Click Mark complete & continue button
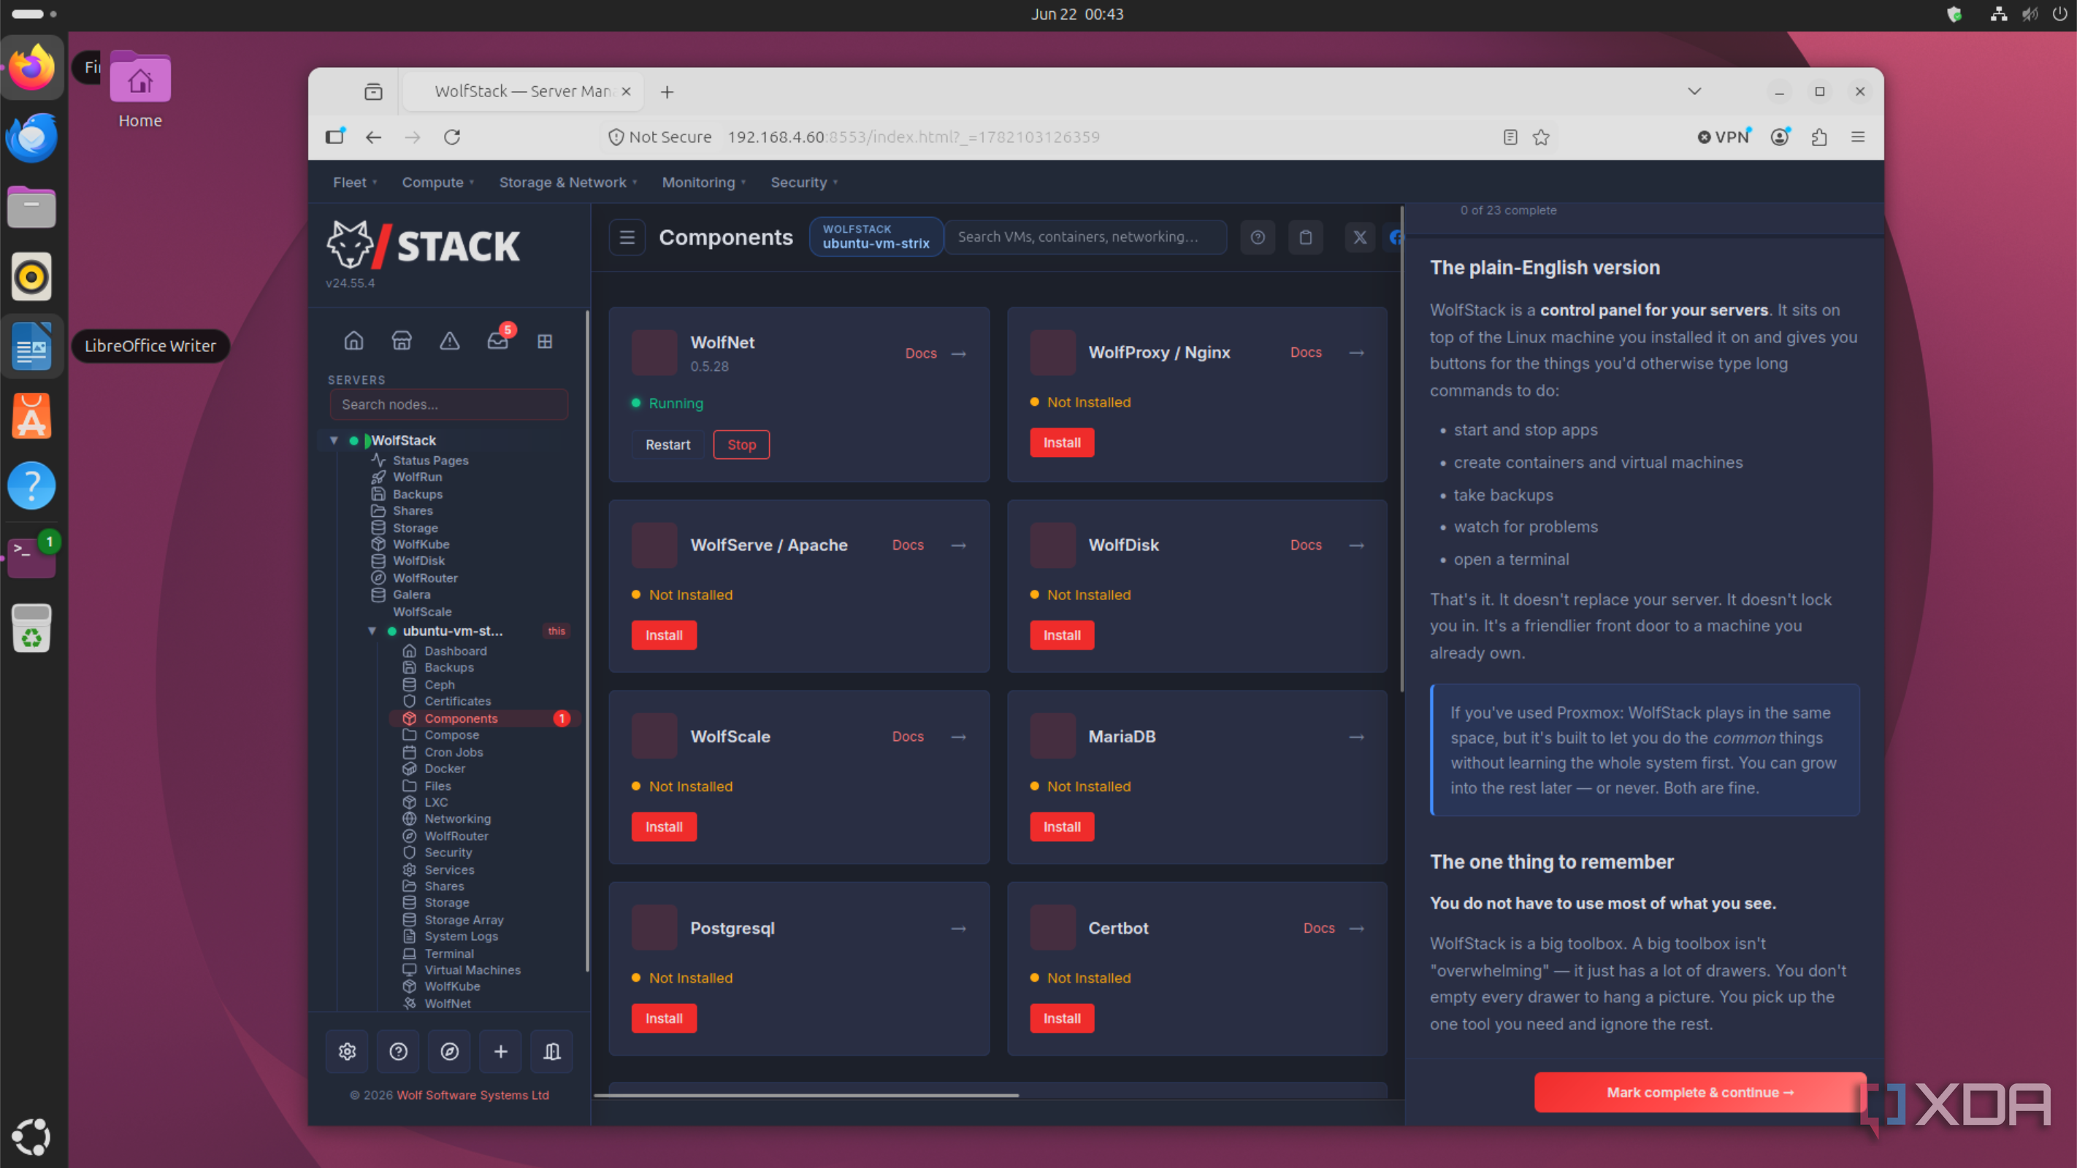The height and width of the screenshot is (1168, 2077). [1699, 1092]
